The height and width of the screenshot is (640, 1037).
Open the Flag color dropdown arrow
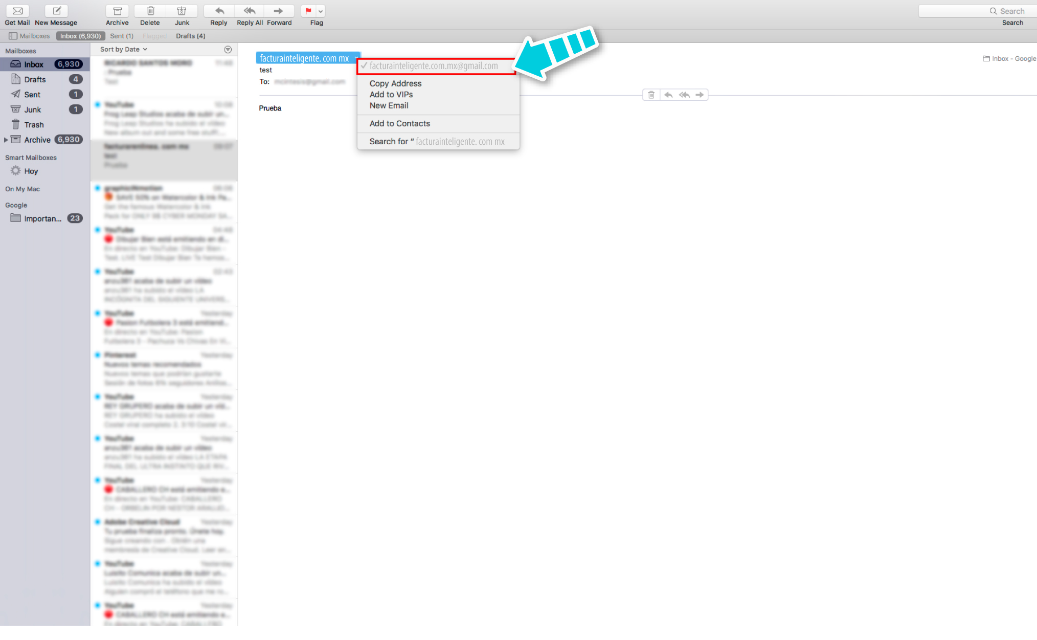[x=321, y=11]
